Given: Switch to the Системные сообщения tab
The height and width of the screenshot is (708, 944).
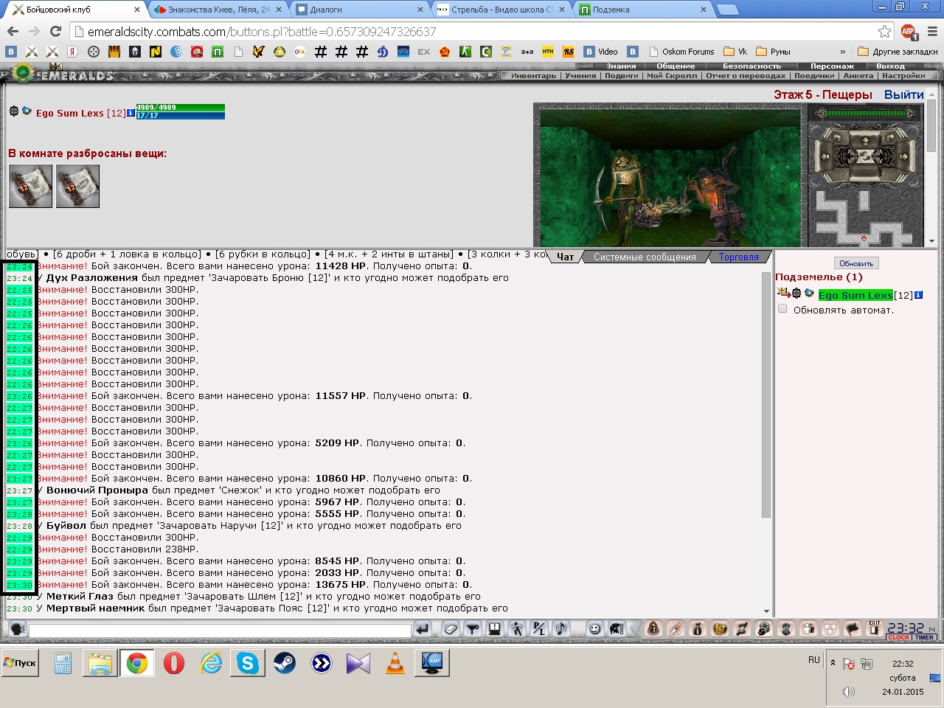Looking at the screenshot, I should (645, 257).
